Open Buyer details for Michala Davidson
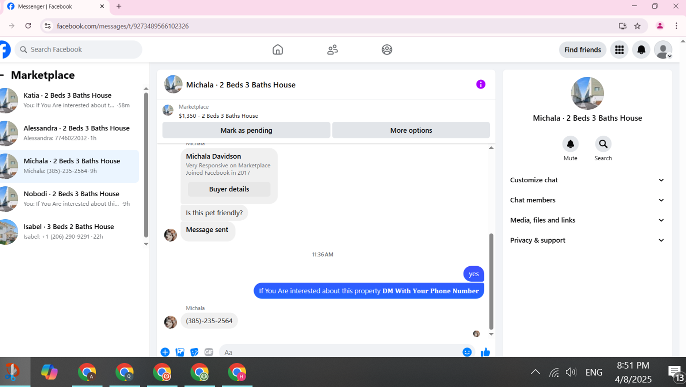This screenshot has width=686, height=387. (229, 189)
